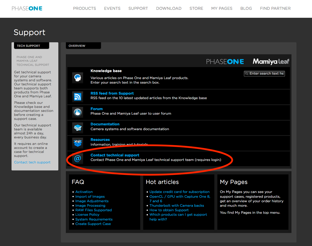Screen dimensions: 312x246
Task: Open Update credit card for subscription article
Action: coord(180,192)
